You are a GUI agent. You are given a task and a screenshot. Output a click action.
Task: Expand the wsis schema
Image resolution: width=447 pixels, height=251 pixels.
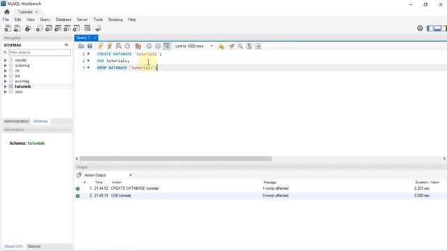point(5,91)
